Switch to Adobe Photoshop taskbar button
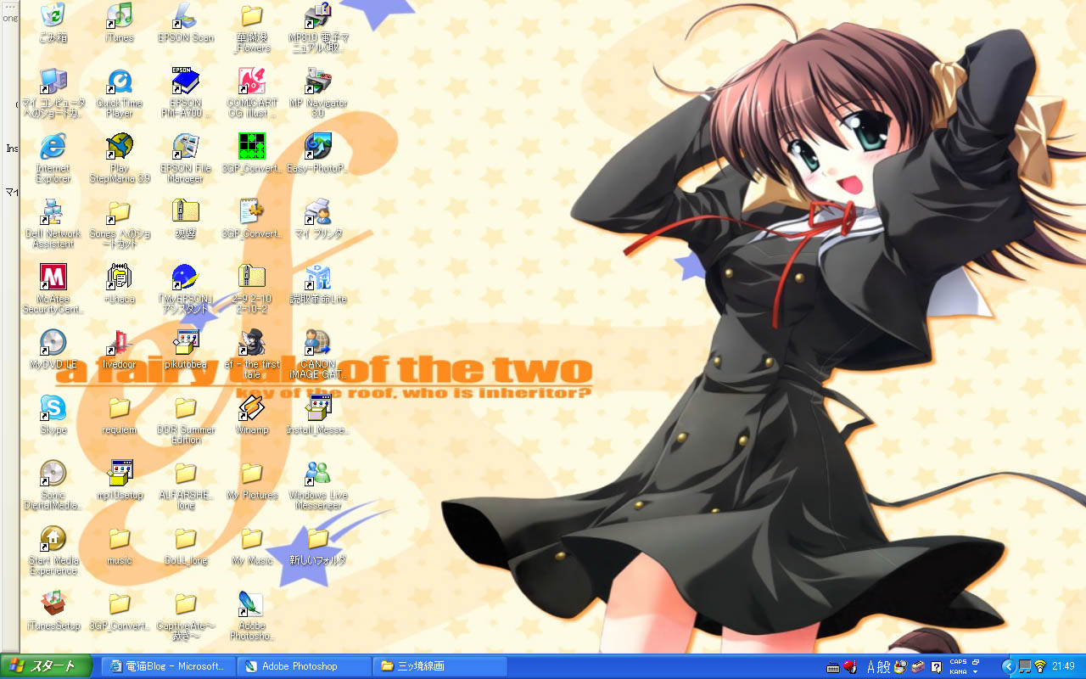The image size is (1086, 679). pyautogui.click(x=304, y=666)
